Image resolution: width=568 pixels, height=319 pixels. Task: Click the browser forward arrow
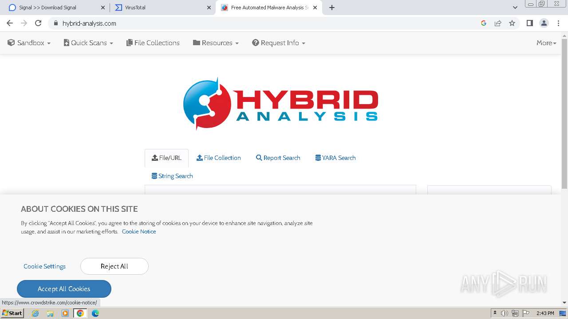pyautogui.click(x=24, y=23)
